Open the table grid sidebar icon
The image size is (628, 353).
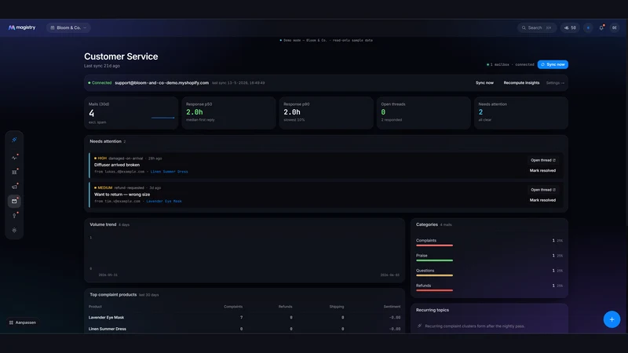(14, 172)
